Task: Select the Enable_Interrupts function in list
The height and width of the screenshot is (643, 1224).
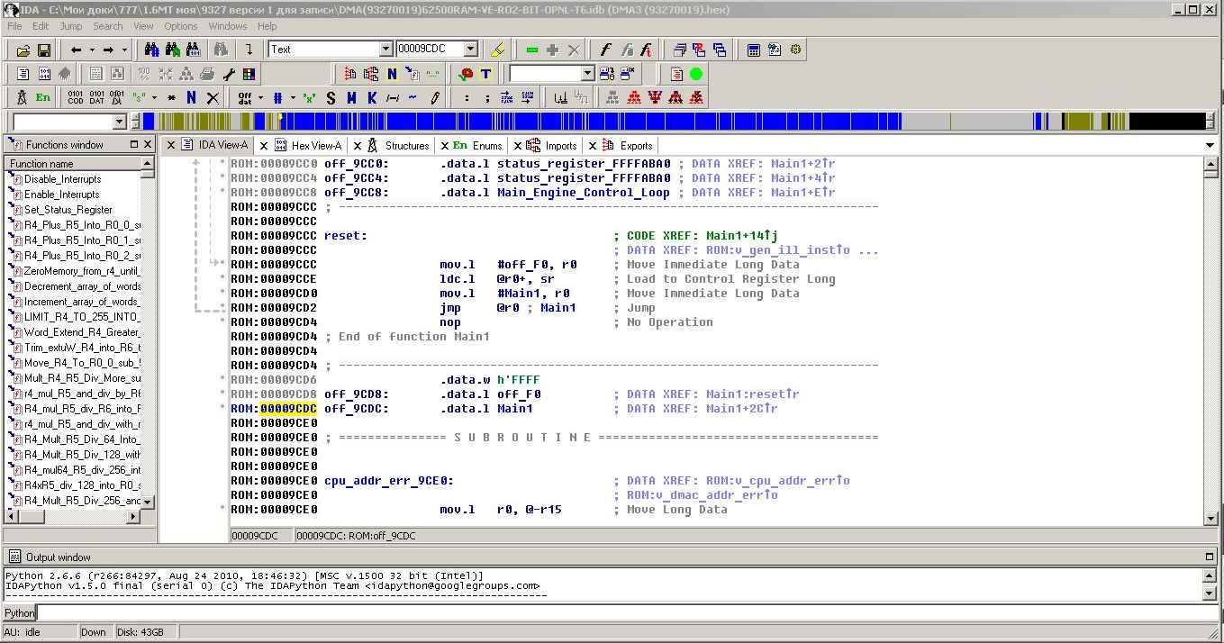Action: [61, 195]
